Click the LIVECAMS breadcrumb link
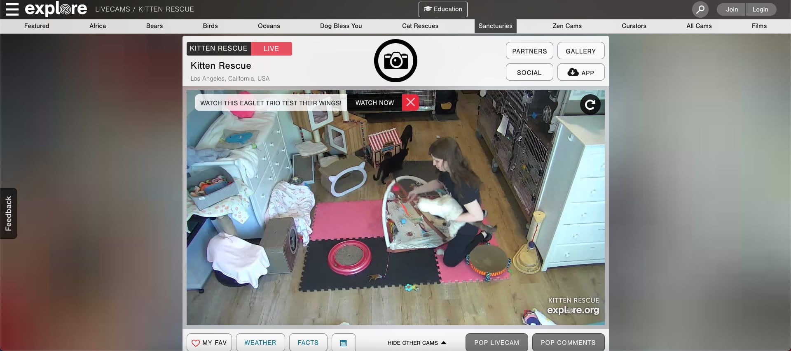This screenshot has height=351, width=791. 112,9
